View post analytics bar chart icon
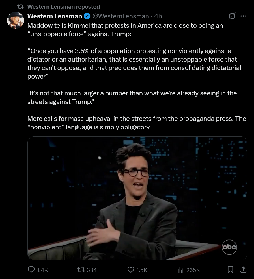 tap(180, 270)
